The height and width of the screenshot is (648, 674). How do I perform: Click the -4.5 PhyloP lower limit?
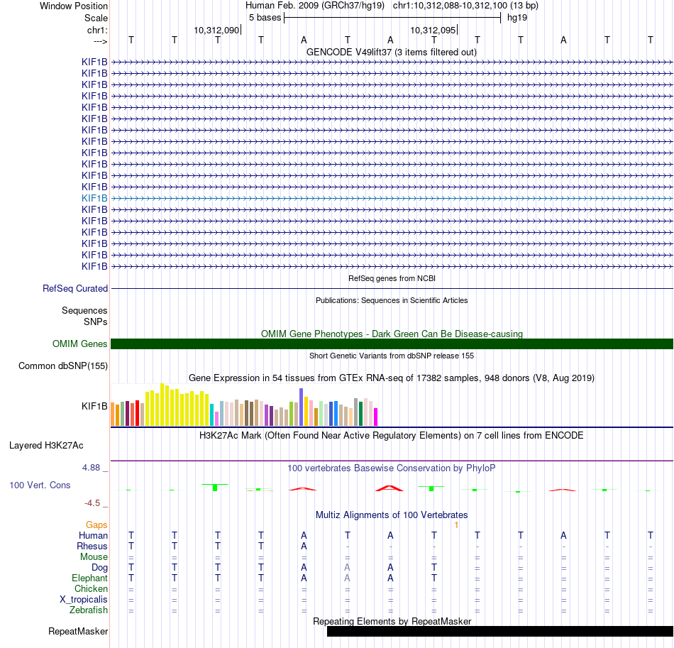tap(92, 503)
